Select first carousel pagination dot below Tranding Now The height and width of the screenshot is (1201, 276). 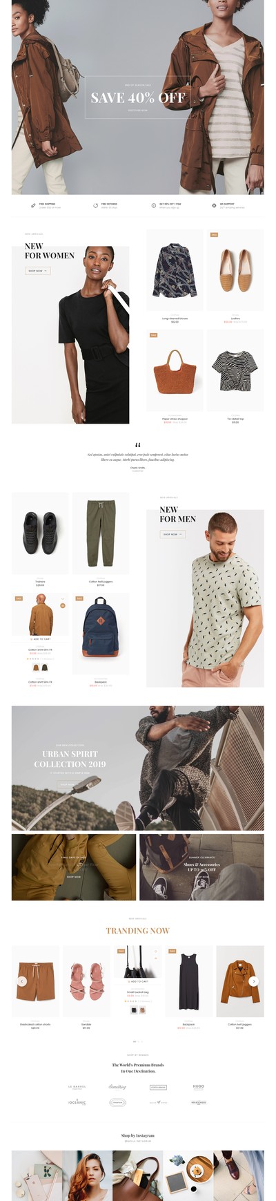[134, 1041]
